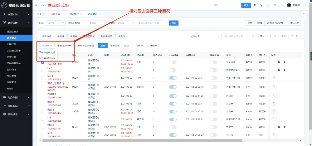
Task: Switch to the 未安排 tab
Action: click(61, 36)
